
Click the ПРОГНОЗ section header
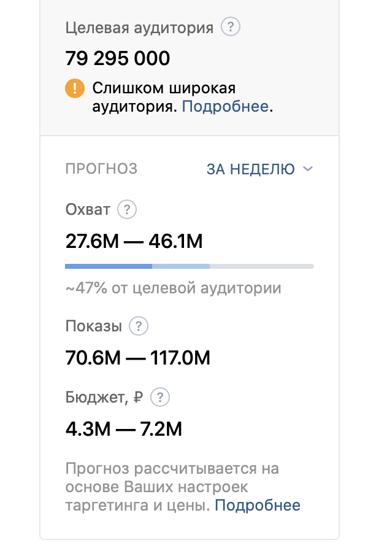[101, 169]
